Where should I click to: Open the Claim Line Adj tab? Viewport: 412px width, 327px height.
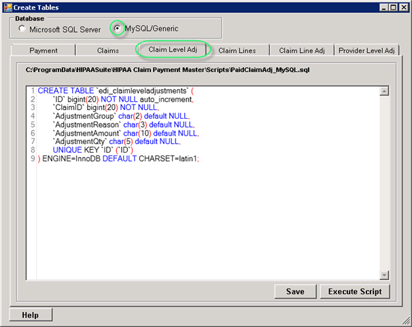tap(302, 50)
